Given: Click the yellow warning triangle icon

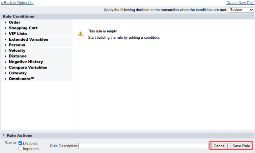Looking at the screenshot, I should (81, 33).
